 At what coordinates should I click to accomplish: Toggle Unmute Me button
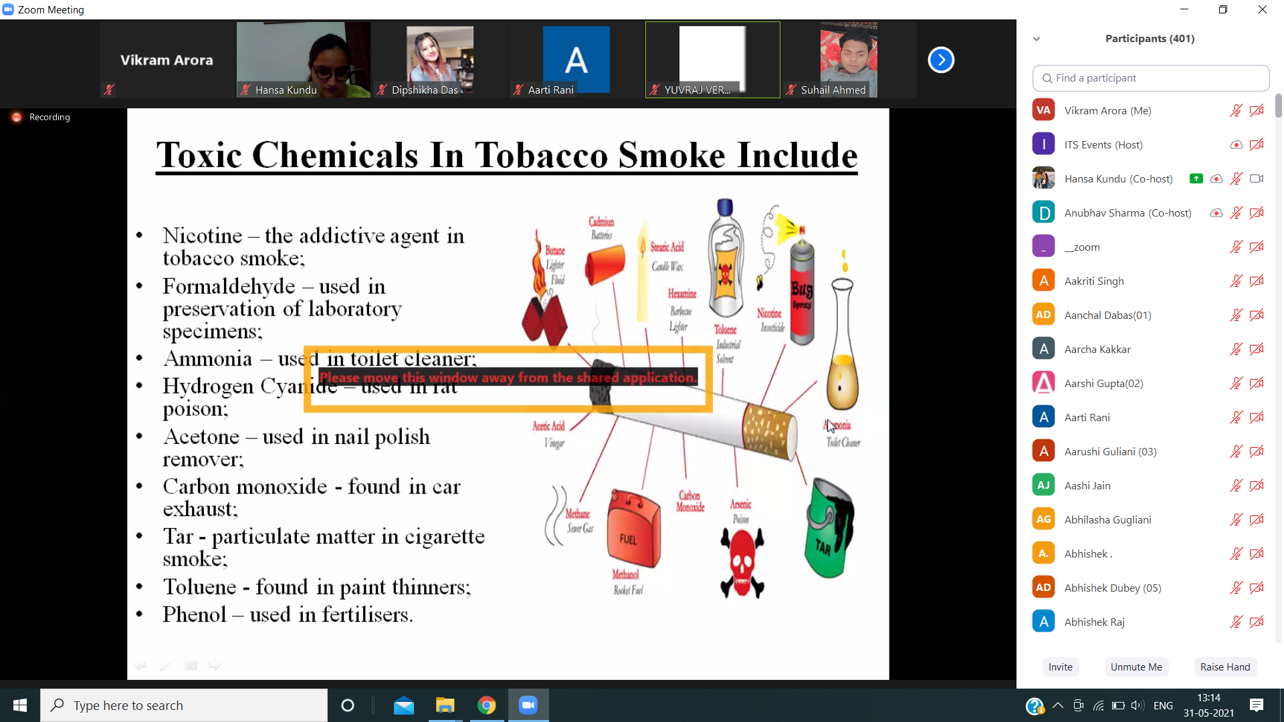(1136, 667)
